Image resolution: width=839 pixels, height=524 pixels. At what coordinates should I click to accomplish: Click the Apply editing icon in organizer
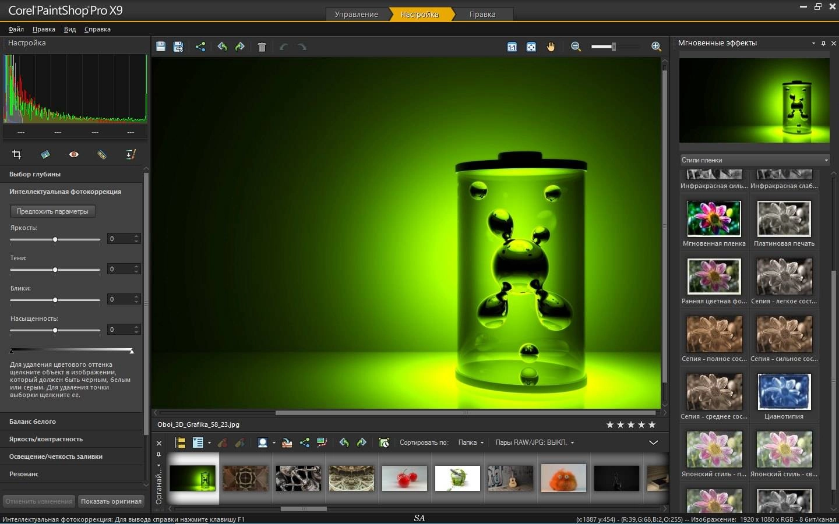[239, 442]
